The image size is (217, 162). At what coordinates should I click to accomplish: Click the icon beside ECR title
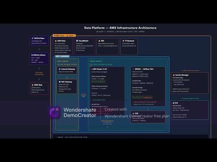(x=174, y=103)
